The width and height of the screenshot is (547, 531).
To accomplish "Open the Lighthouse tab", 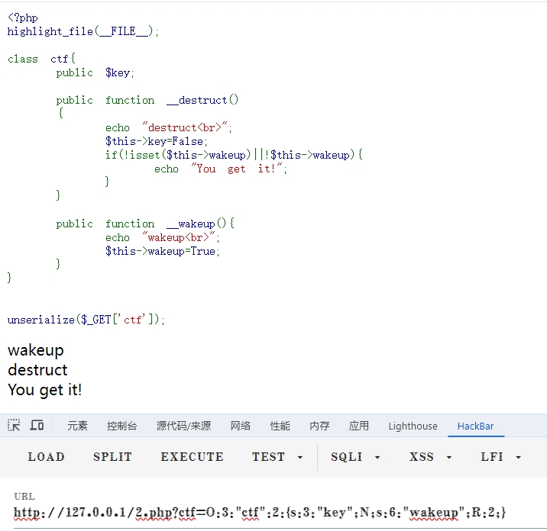I will point(413,426).
